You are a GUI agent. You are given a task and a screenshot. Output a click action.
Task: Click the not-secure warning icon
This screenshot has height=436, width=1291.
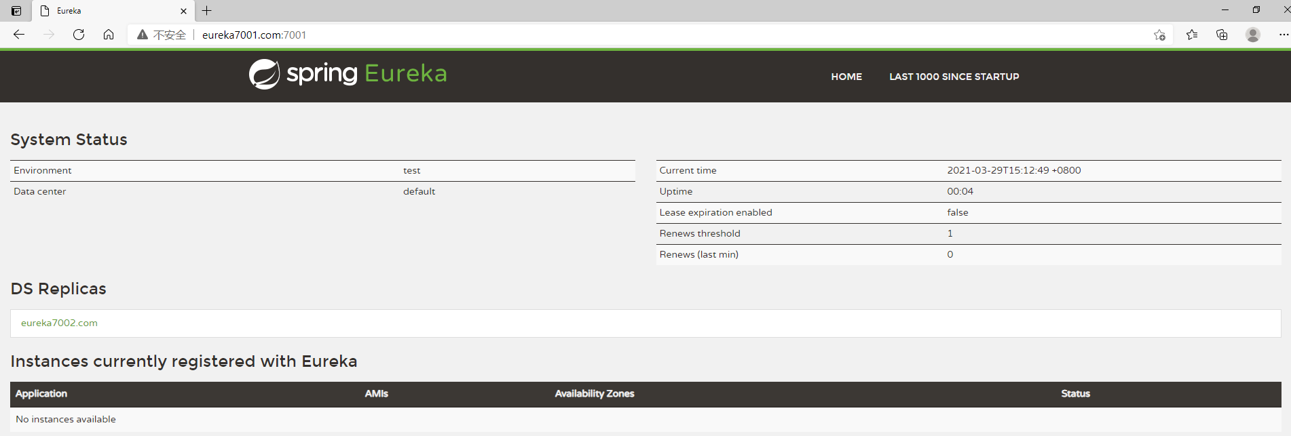click(x=143, y=35)
